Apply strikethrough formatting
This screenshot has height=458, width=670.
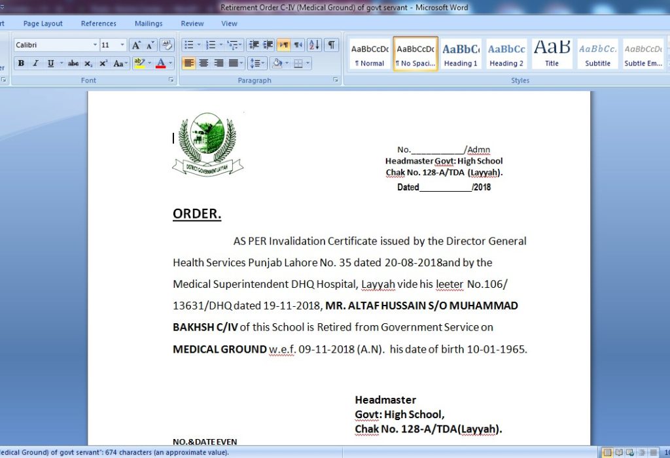pos(73,63)
